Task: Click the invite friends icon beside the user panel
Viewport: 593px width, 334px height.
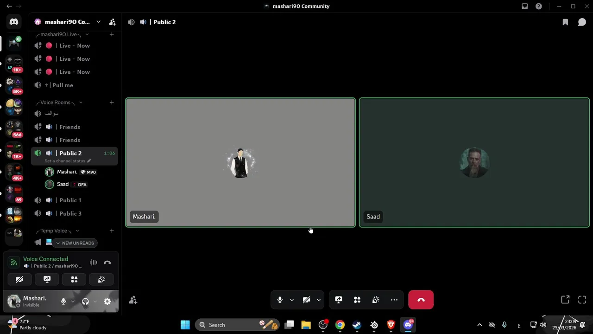Action: pyautogui.click(x=133, y=301)
